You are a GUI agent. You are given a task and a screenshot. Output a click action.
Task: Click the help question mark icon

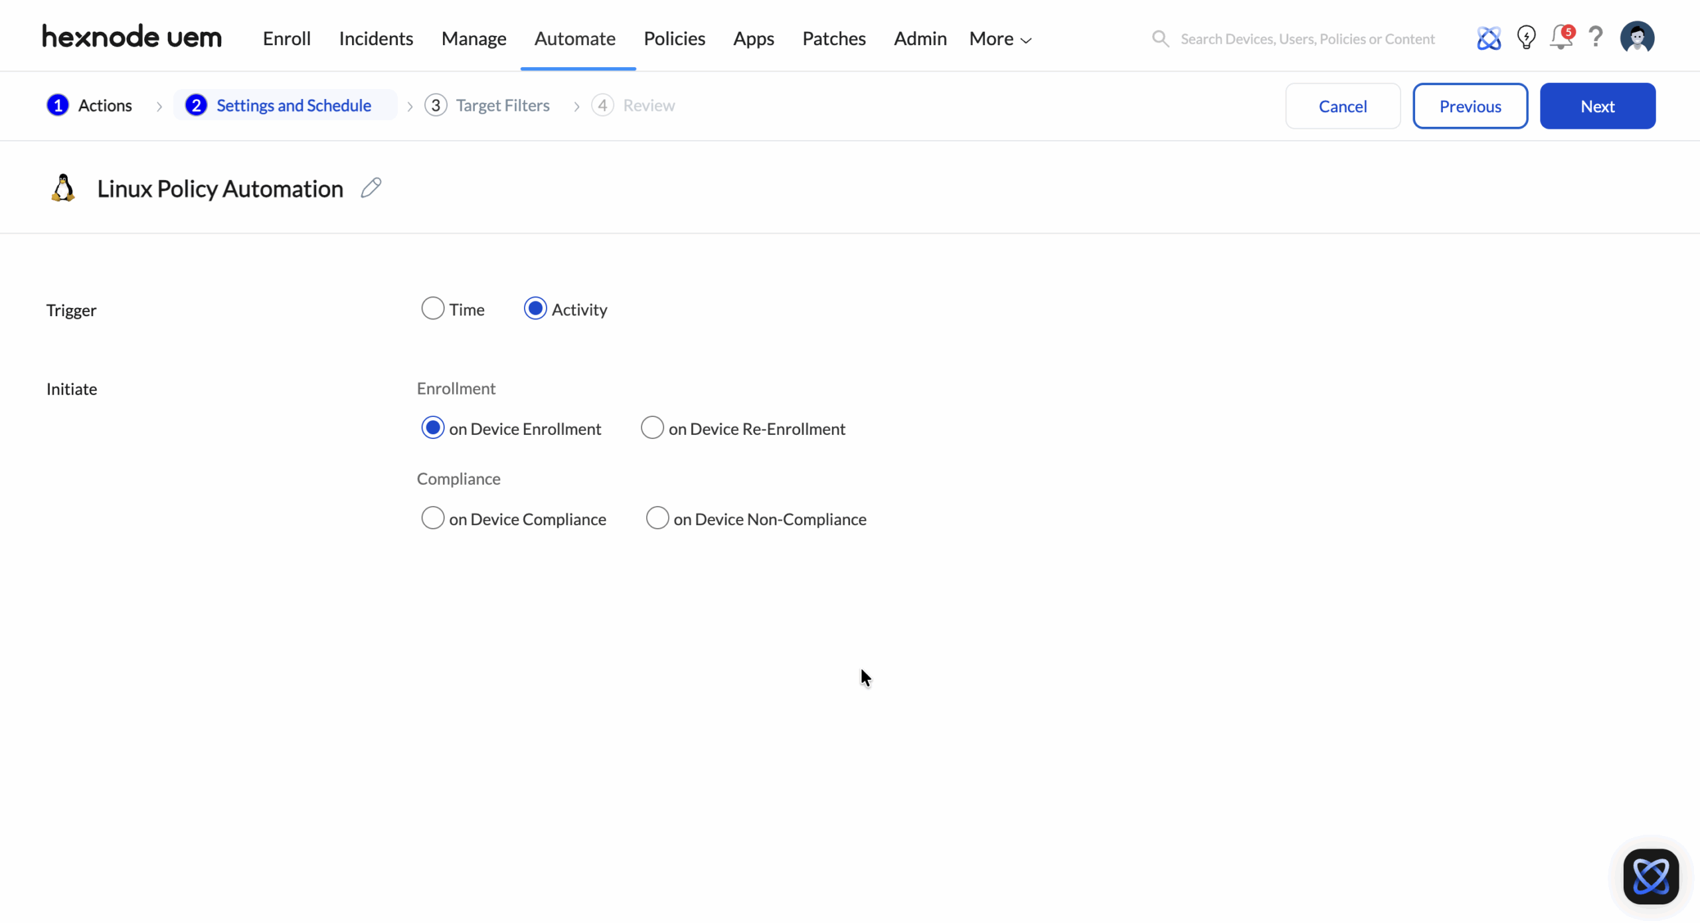[1596, 38]
